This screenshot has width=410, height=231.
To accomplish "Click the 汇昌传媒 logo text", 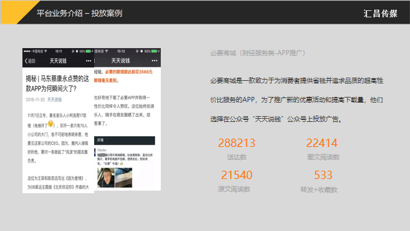I will (x=381, y=13).
